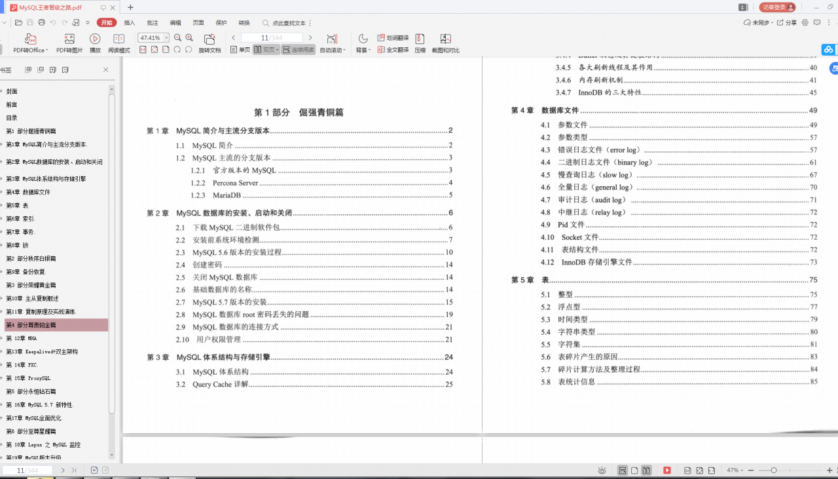Click the redo arrow icon
The width and height of the screenshot is (838, 479).
pos(65,22)
